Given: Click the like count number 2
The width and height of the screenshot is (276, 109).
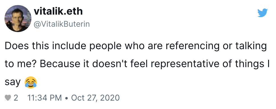Looking at the screenshot, I should coord(16,98).
